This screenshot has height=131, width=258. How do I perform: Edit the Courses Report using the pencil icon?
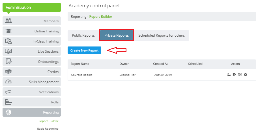pos(235,75)
